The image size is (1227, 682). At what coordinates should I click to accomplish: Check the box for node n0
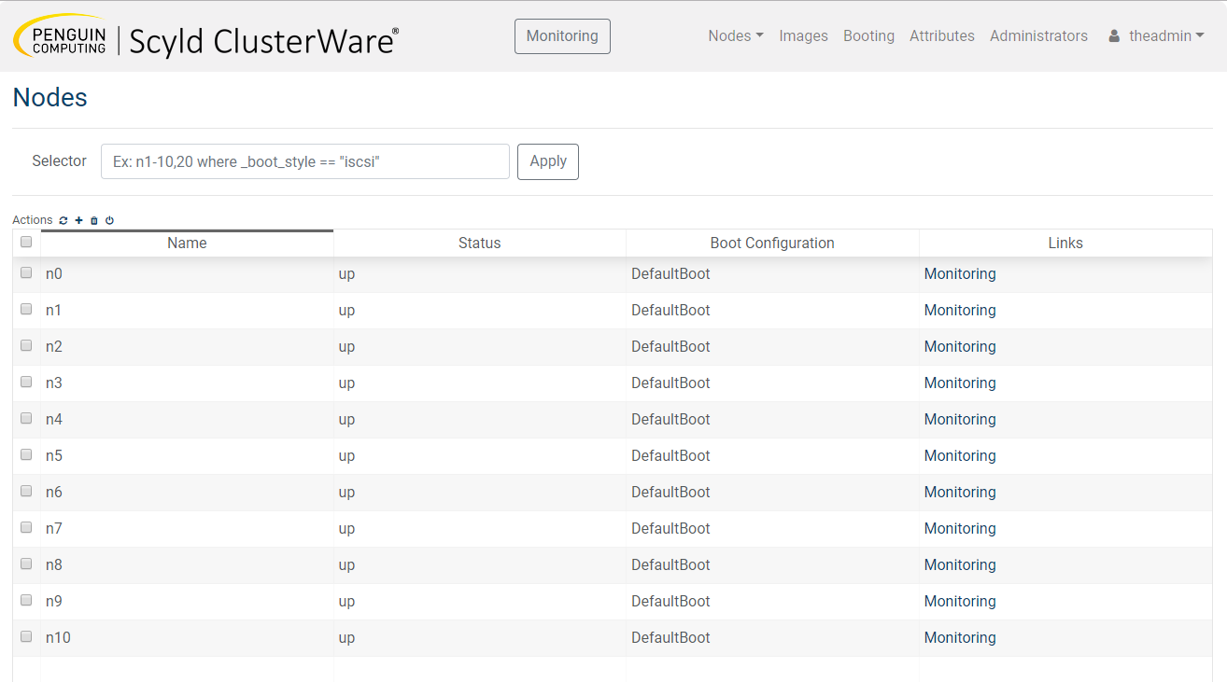(26, 272)
